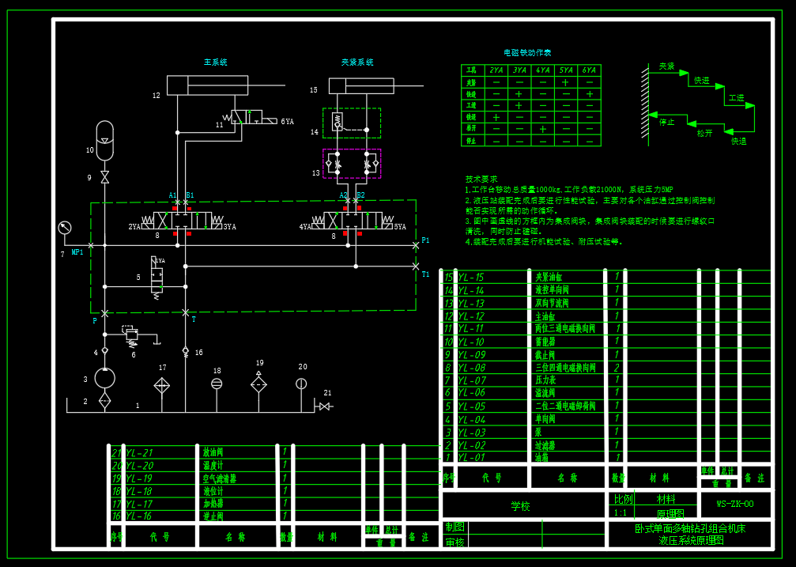Select the YL-03 code cell
This screenshot has width=796, height=567.
[x=472, y=433]
